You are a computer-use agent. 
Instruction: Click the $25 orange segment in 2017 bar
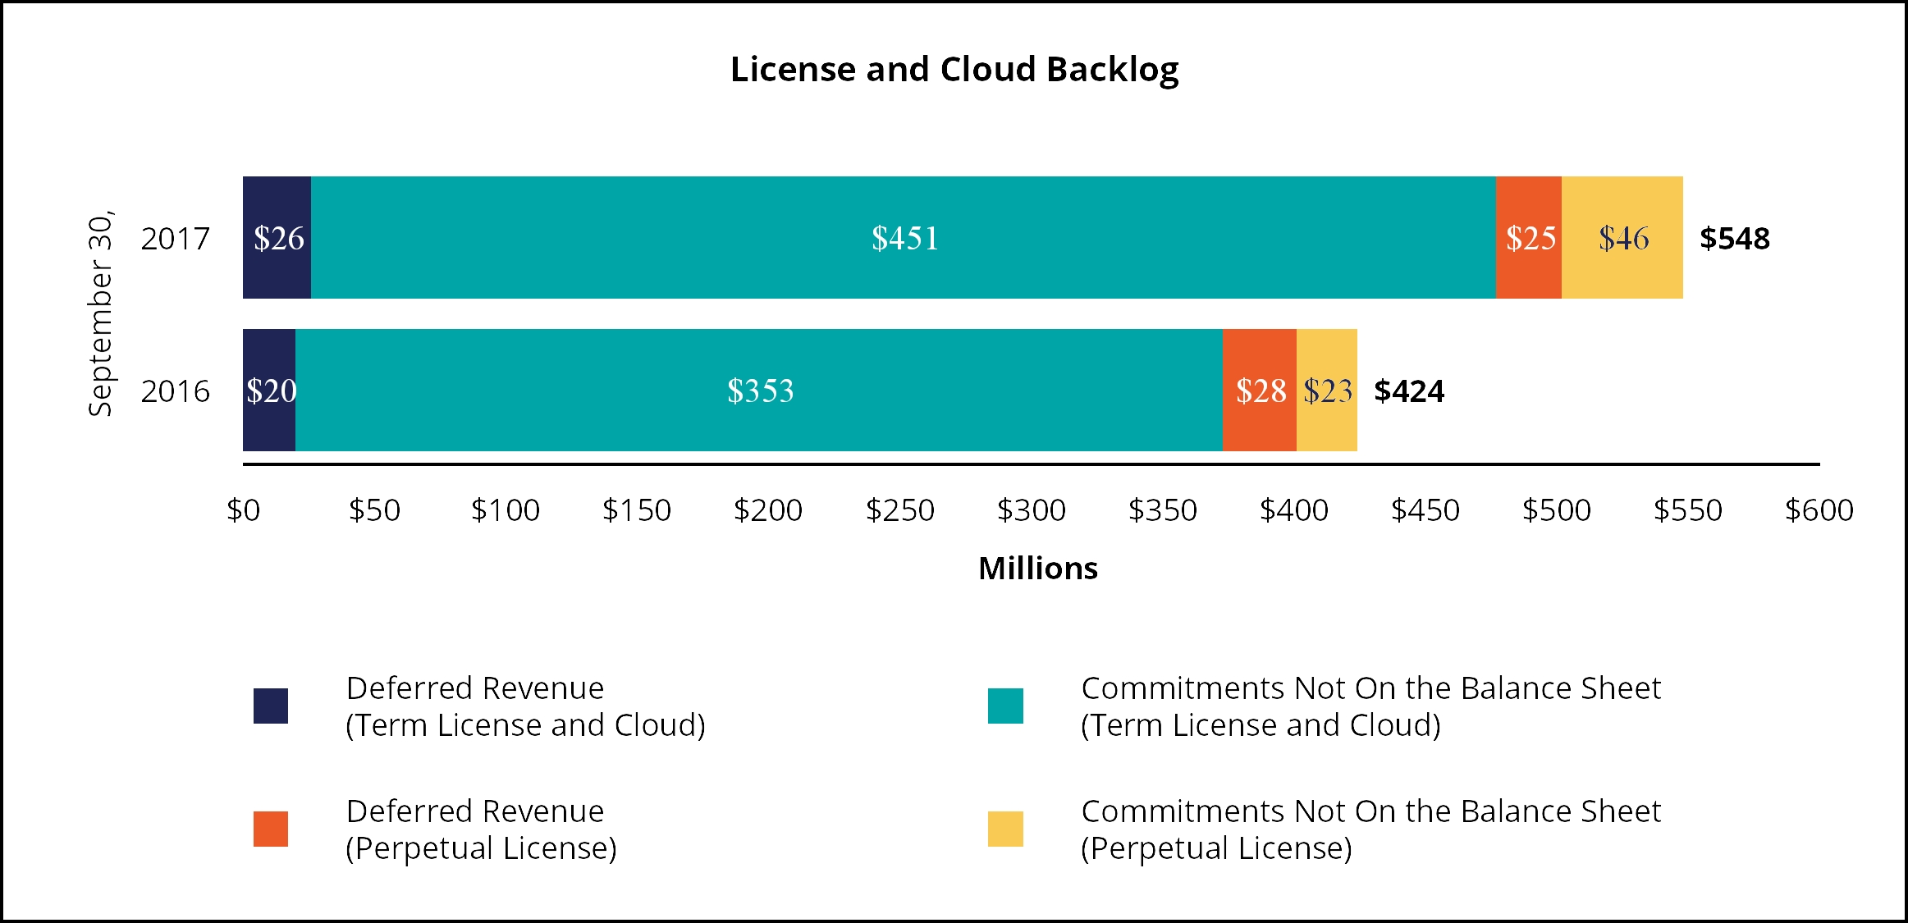pyautogui.click(x=1529, y=238)
